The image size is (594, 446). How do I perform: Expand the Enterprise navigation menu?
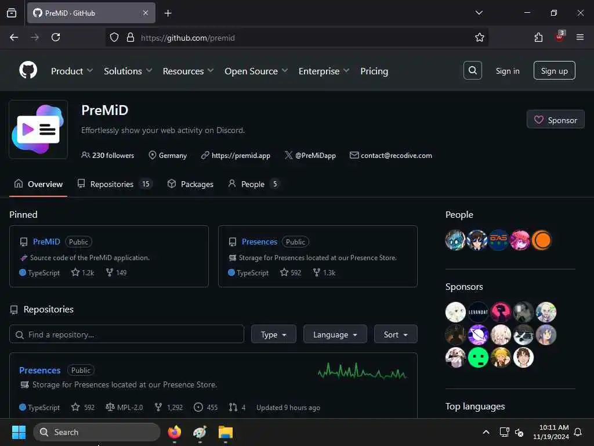click(324, 71)
